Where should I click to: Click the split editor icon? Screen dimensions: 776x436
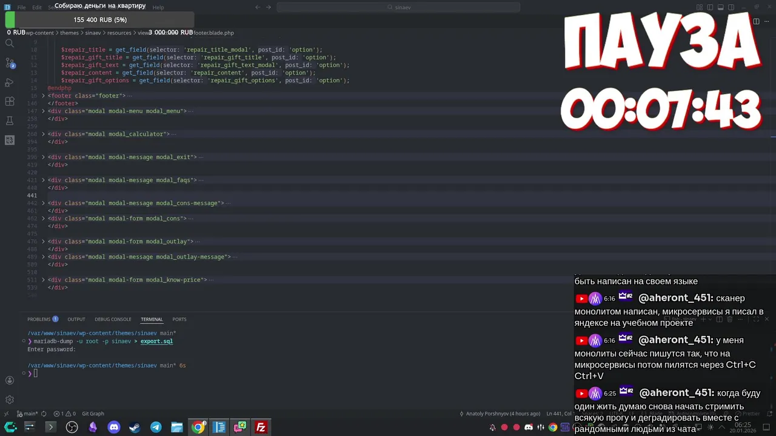(x=756, y=21)
